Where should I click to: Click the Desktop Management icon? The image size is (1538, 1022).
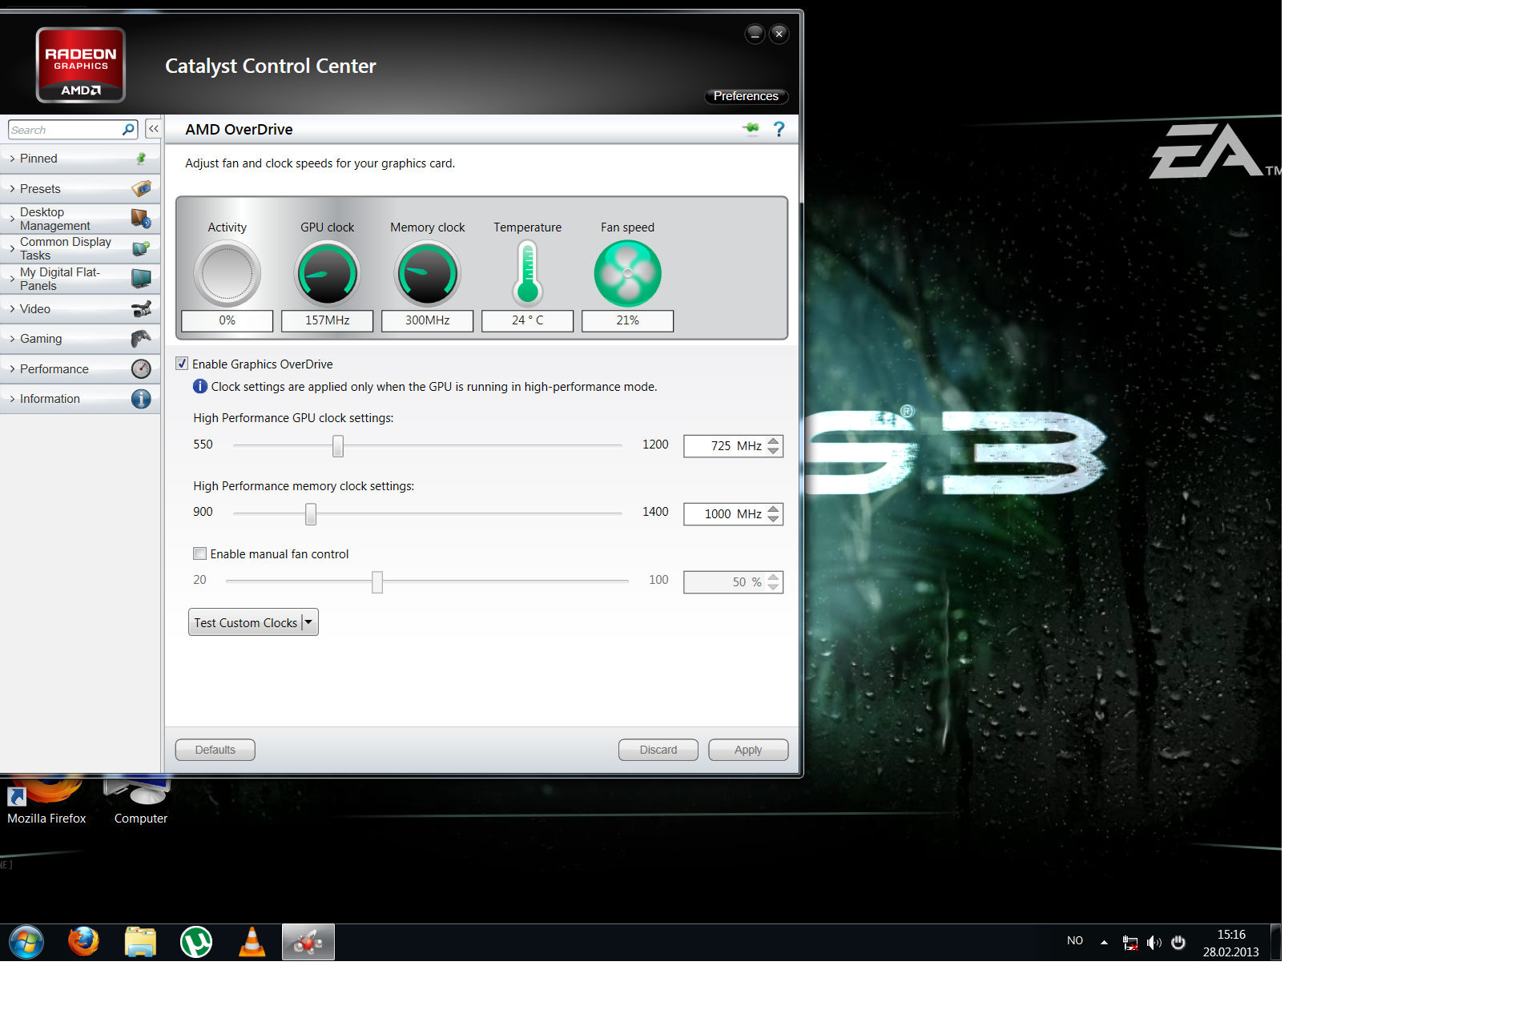coord(141,219)
